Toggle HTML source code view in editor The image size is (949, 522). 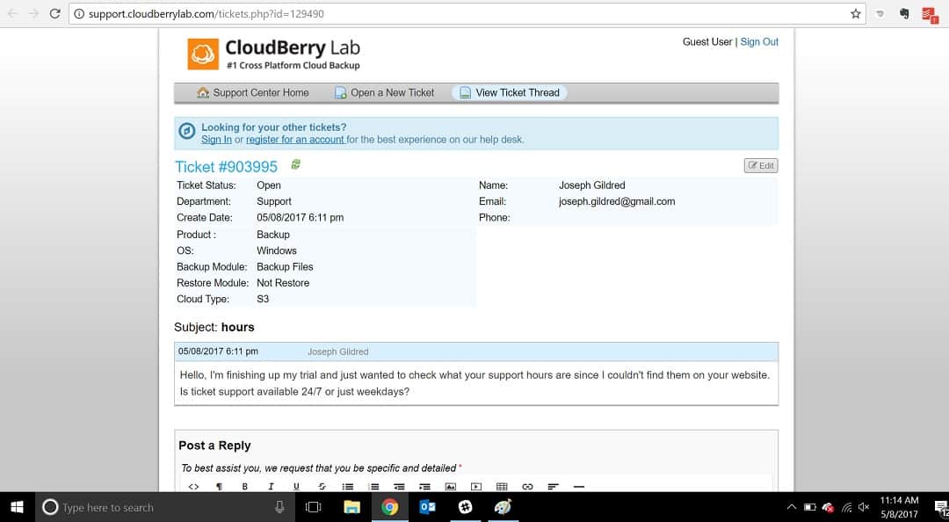[x=193, y=486]
